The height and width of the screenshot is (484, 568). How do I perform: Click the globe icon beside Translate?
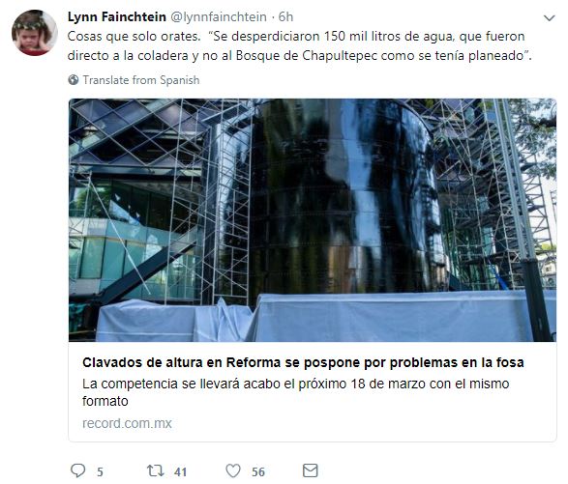click(74, 79)
